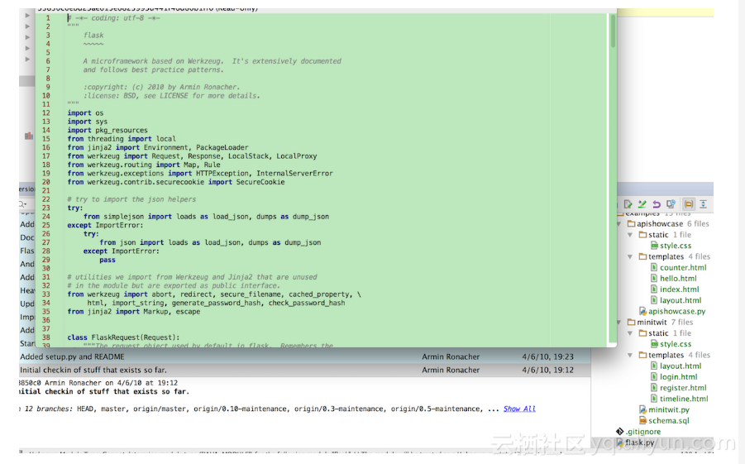Click the commit details line 'Armin Ronacher on 4/6/10 at 19:12'

coord(111,383)
